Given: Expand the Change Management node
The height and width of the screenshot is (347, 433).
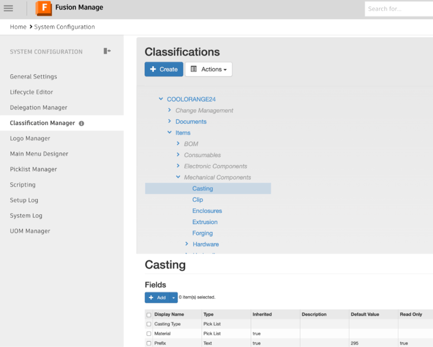Looking at the screenshot, I should (x=170, y=110).
